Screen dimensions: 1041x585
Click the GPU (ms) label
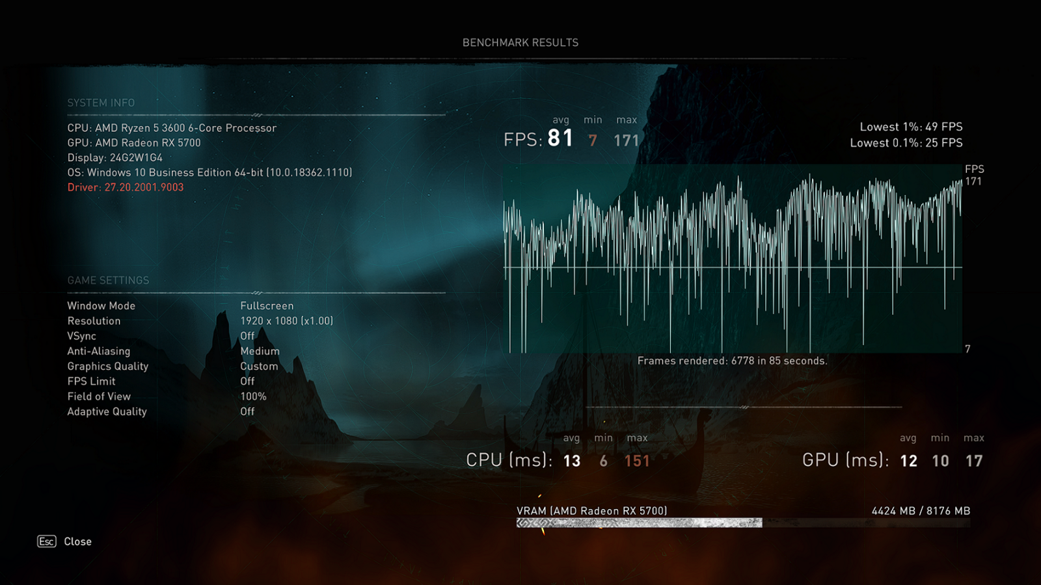point(845,460)
